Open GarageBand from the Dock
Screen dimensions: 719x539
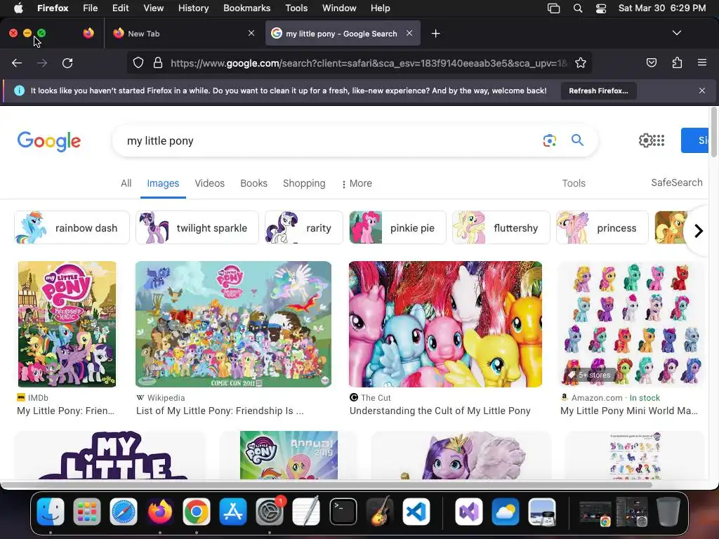pos(380,512)
